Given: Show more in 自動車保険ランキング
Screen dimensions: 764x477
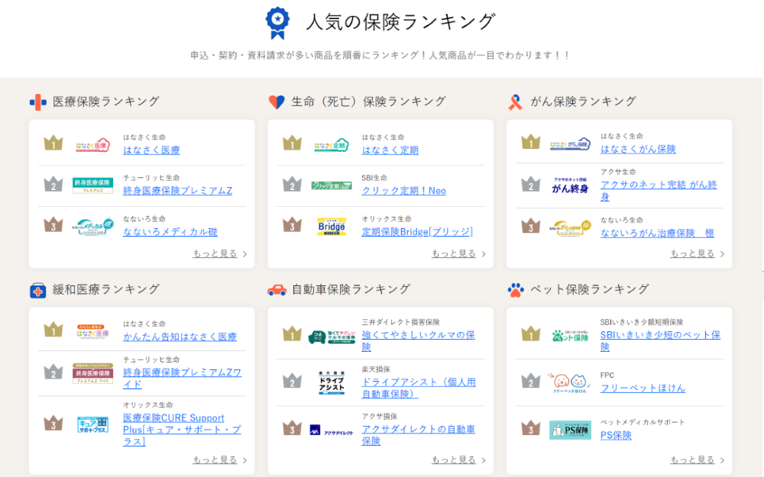Looking at the screenshot, I should (458, 460).
